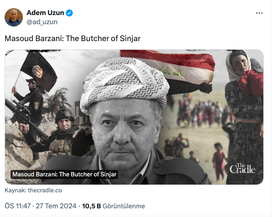Click the ÖS 11:47 timestamp
Image resolution: width=272 pixels, height=217 pixels.
point(18,206)
